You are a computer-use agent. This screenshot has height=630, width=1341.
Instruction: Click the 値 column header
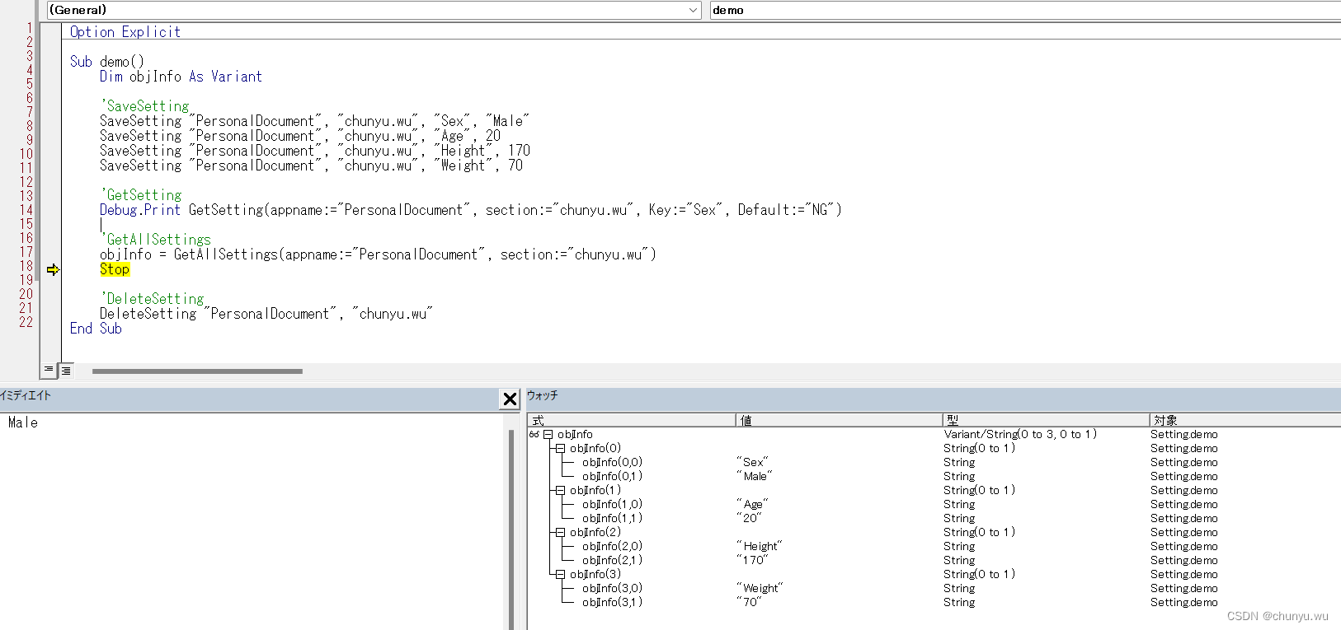point(839,420)
